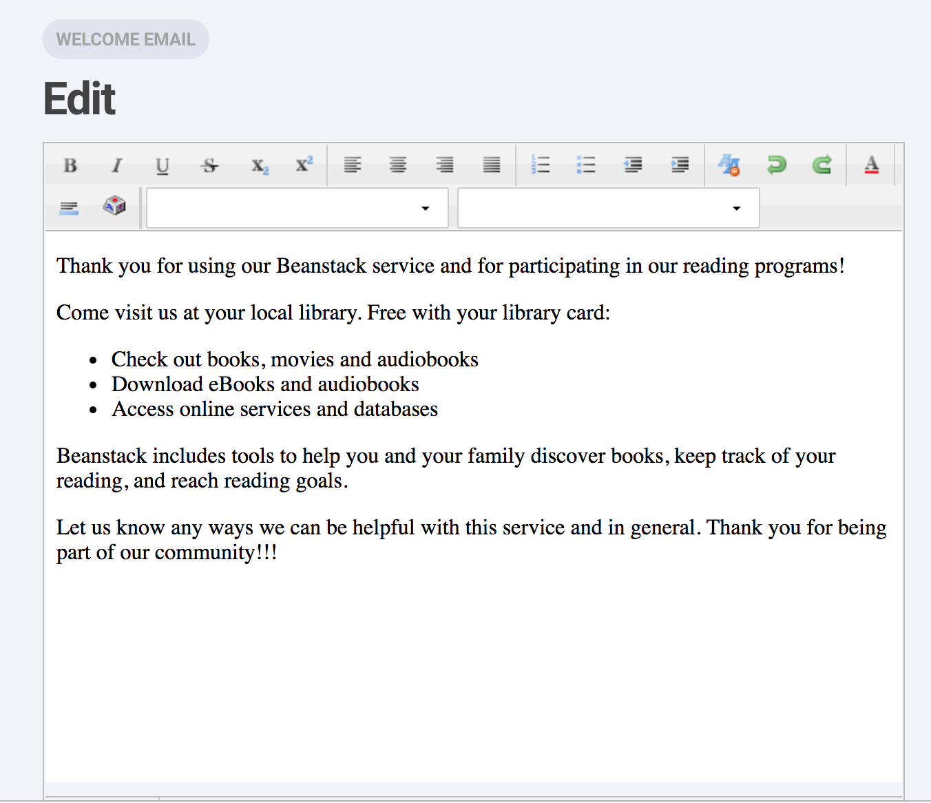931x803 pixels.
Task: Redo the last change
Action: coord(822,165)
